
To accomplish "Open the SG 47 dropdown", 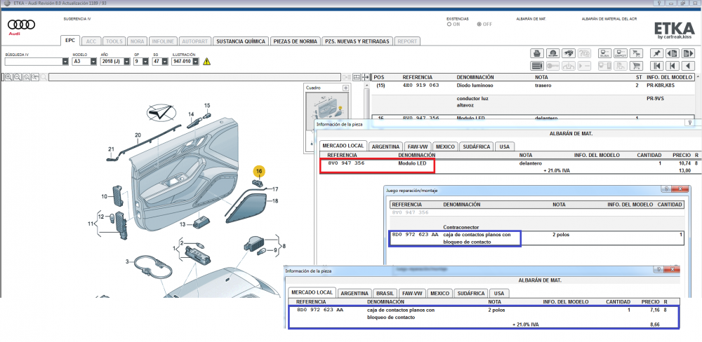I will tap(164, 61).
